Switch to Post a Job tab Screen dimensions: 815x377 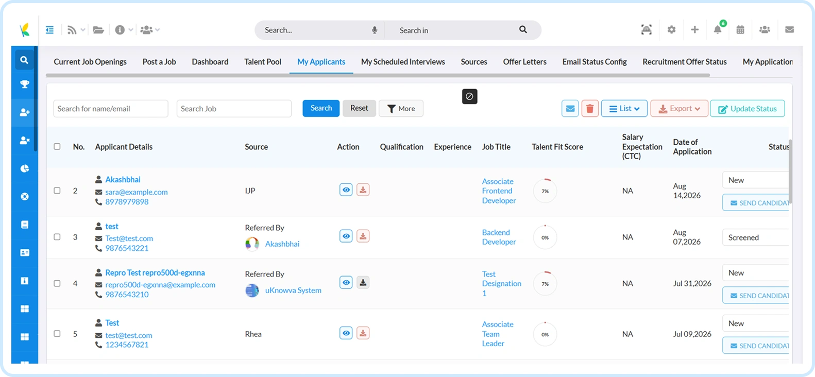(x=159, y=62)
